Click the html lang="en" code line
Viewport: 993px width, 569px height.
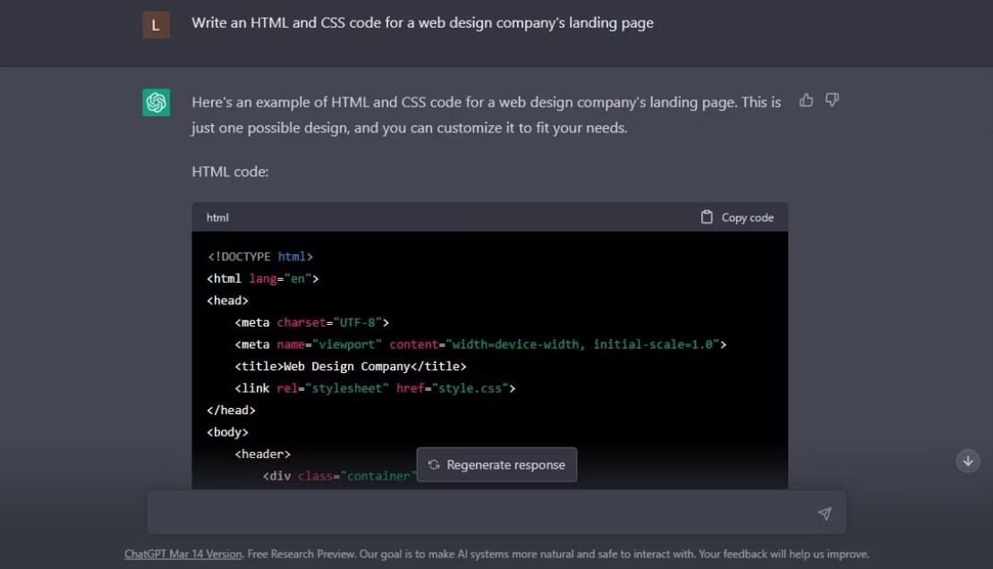pyautogui.click(x=263, y=278)
